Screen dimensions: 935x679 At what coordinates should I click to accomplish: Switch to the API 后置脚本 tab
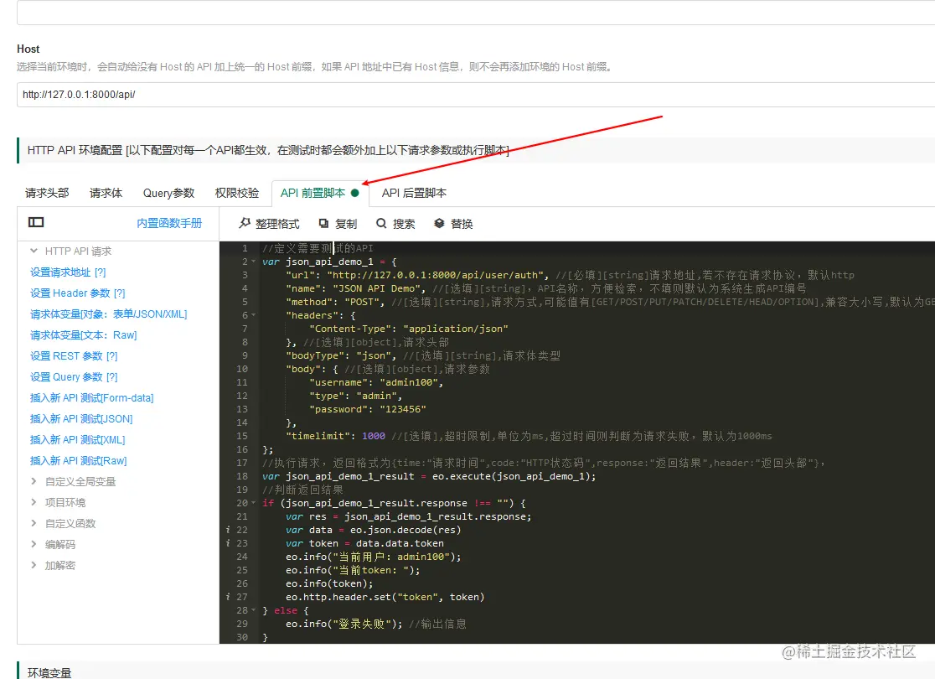click(x=414, y=193)
